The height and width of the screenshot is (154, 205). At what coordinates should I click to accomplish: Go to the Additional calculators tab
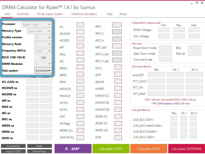coord(84,14)
